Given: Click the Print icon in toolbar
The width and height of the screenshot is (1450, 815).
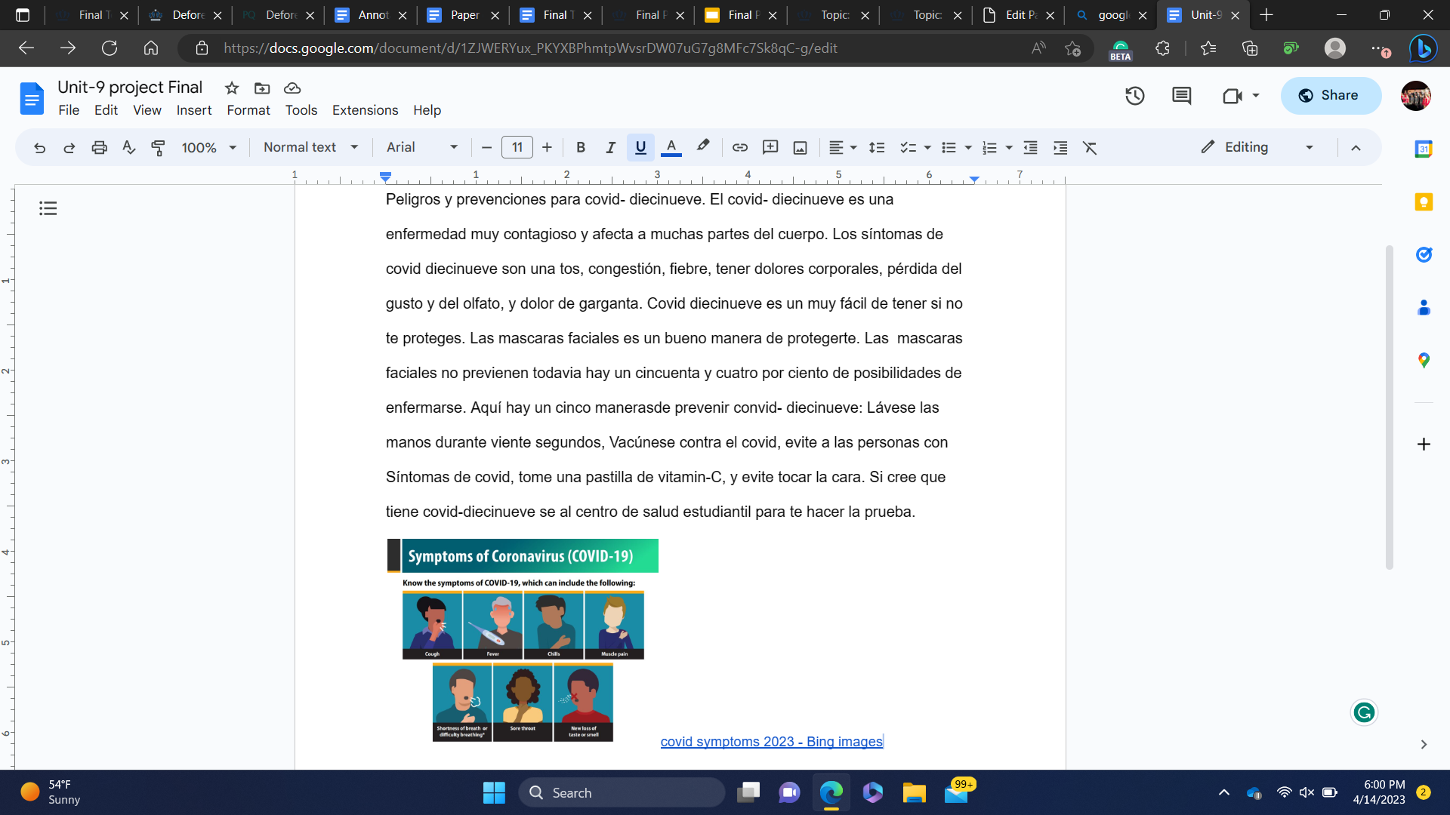Looking at the screenshot, I should 99,147.
